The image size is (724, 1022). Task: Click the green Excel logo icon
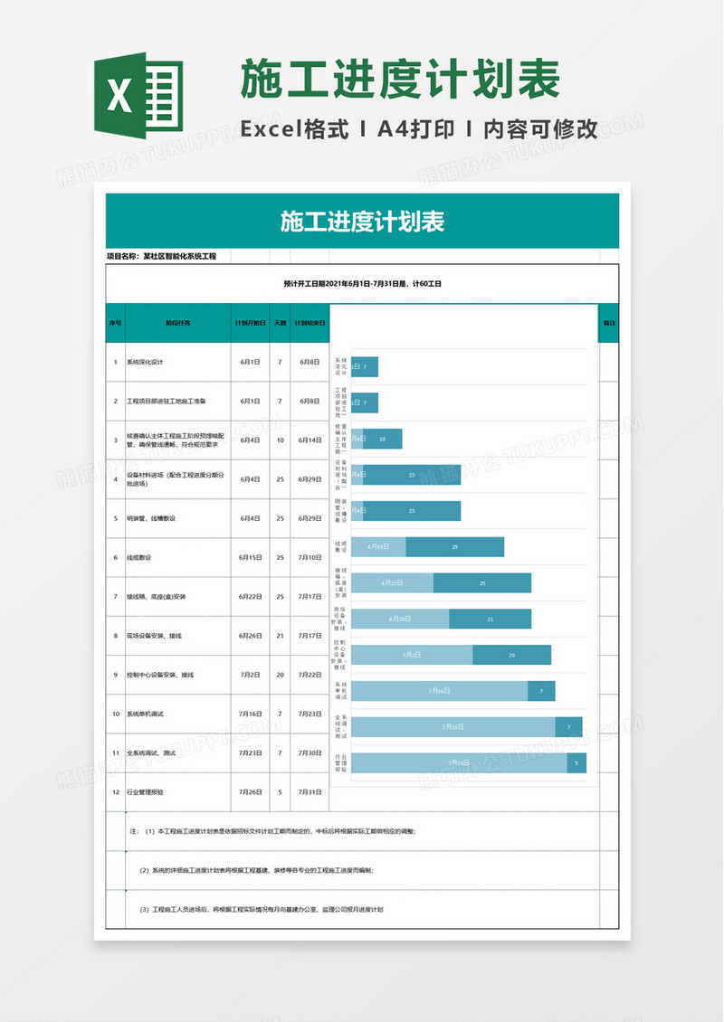tap(139, 95)
